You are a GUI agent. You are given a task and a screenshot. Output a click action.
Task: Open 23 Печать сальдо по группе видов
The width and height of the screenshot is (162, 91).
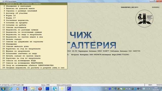(x=34, y=56)
